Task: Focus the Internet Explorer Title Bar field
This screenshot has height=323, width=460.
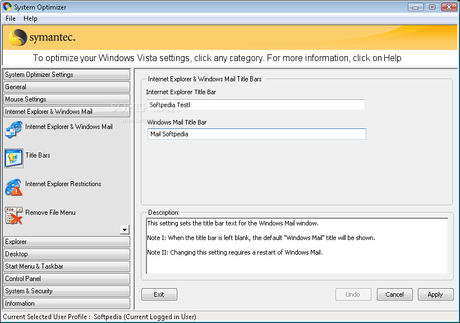Action: pos(256,105)
